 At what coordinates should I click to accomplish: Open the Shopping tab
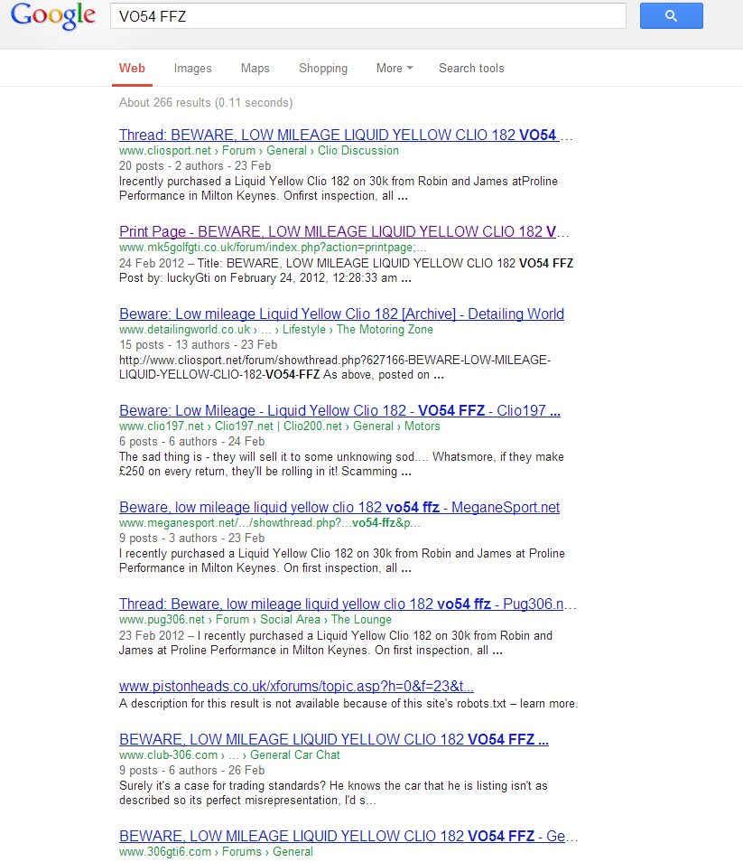[322, 69]
